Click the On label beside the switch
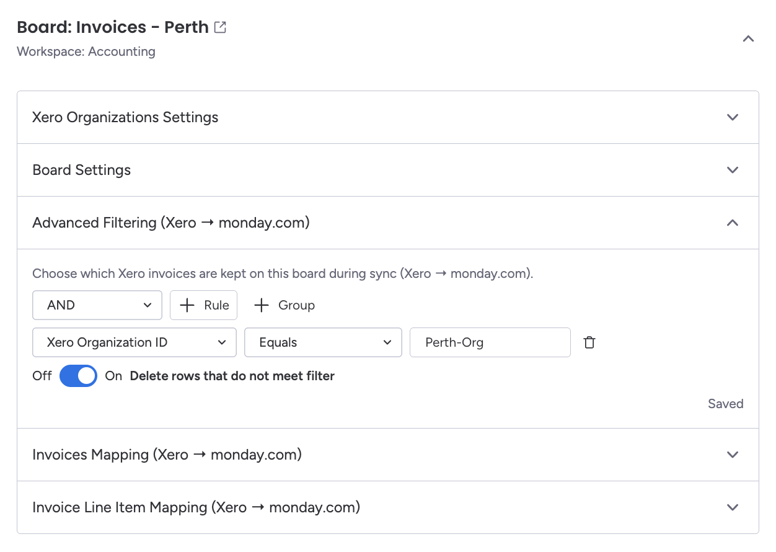Viewport: 776px width, 552px height. click(113, 376)
